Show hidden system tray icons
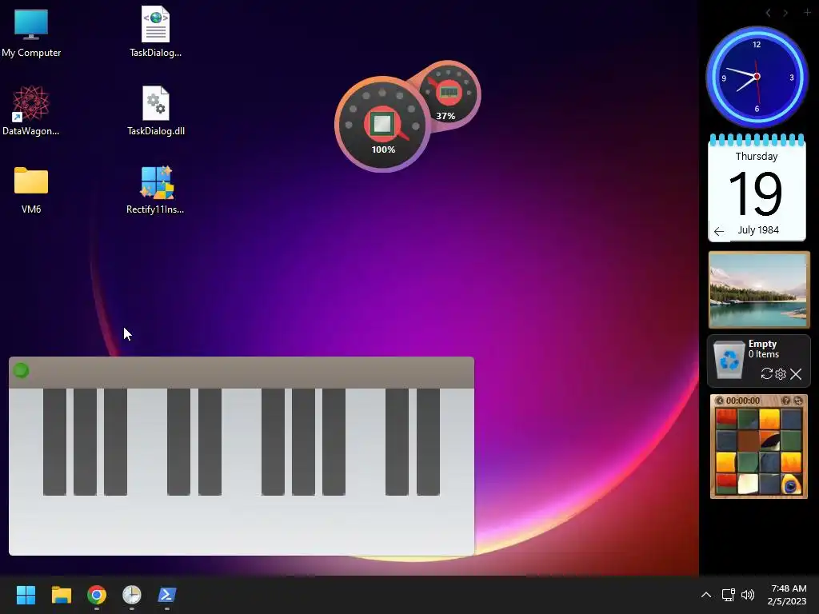Viewport: 819px width, 614px height. click(706, 595)
